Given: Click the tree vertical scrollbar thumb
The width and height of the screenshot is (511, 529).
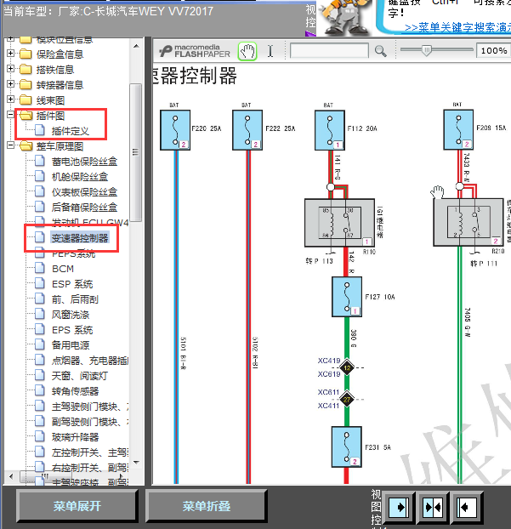Looking at the screenshot, I should point(135,152).
